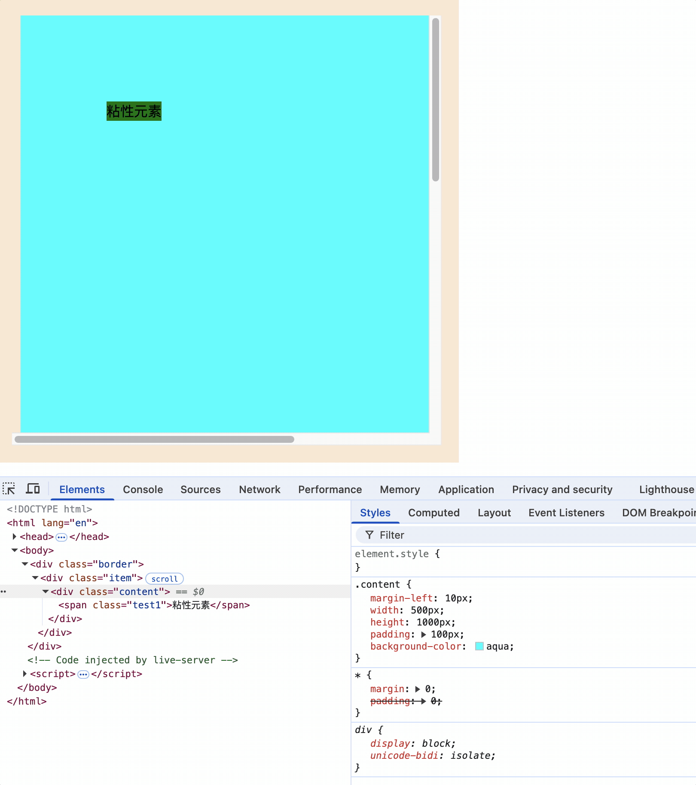This screenshot has height=785, width=696.
Task: Switch to the Sources tab
Action: coord(201,489)
